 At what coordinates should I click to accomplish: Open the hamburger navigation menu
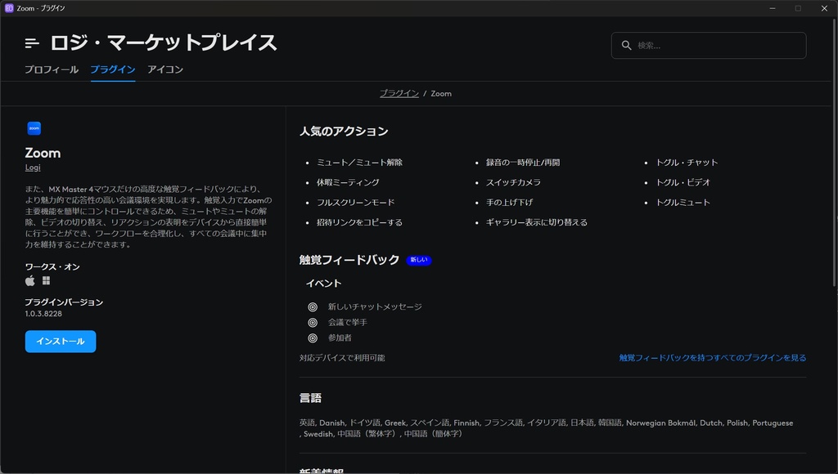pos(32,43)
